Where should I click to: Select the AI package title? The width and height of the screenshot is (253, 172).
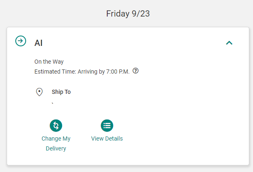[x=39, y=43]
